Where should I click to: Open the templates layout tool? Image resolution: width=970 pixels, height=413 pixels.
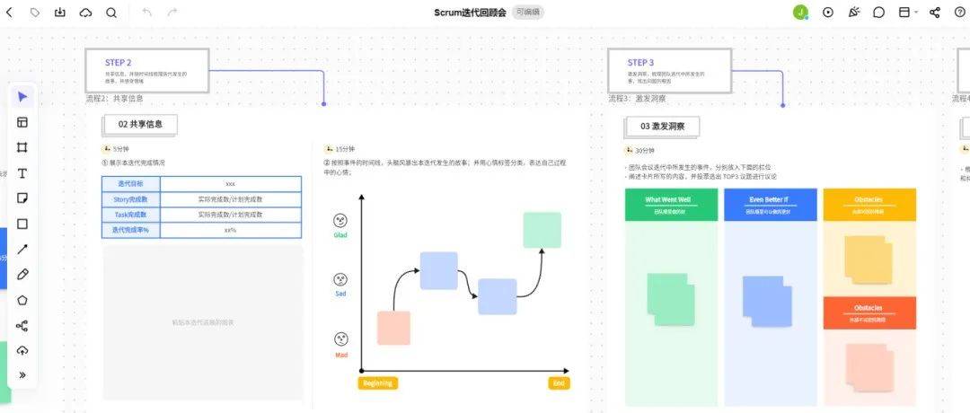click(22, 122)
